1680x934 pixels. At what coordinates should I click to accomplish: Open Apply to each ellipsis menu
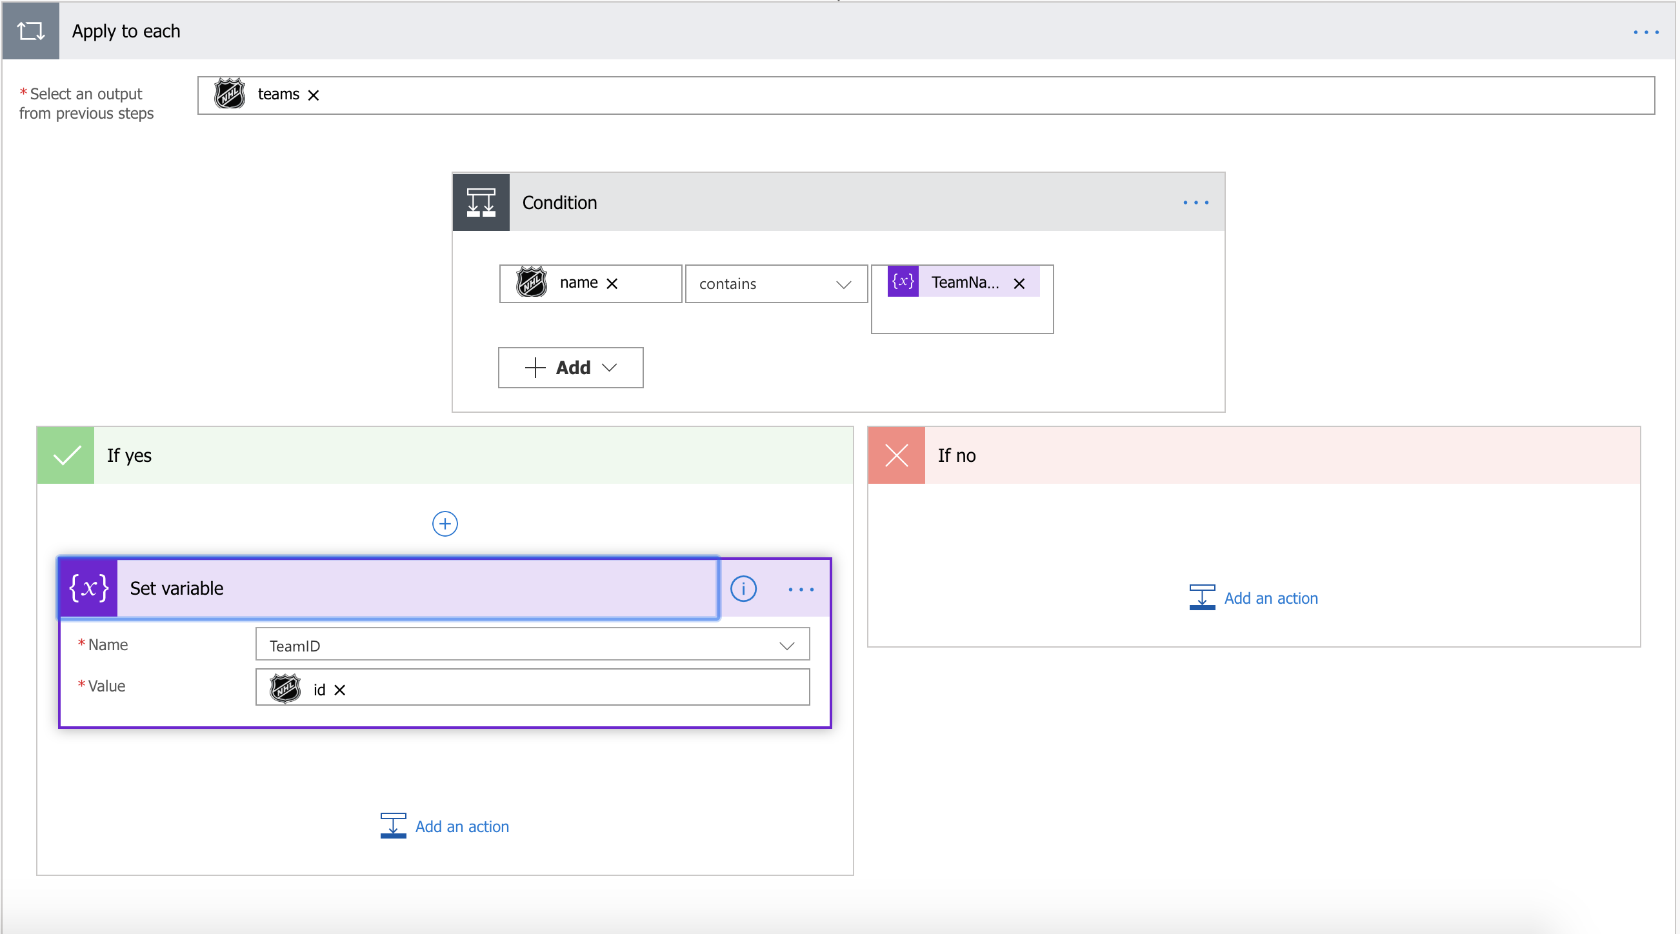point(1645,32)
